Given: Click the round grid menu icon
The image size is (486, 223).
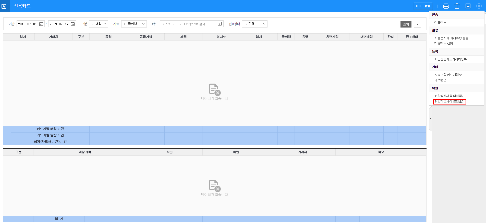Looking at the screenshot, I should point(479,6).
